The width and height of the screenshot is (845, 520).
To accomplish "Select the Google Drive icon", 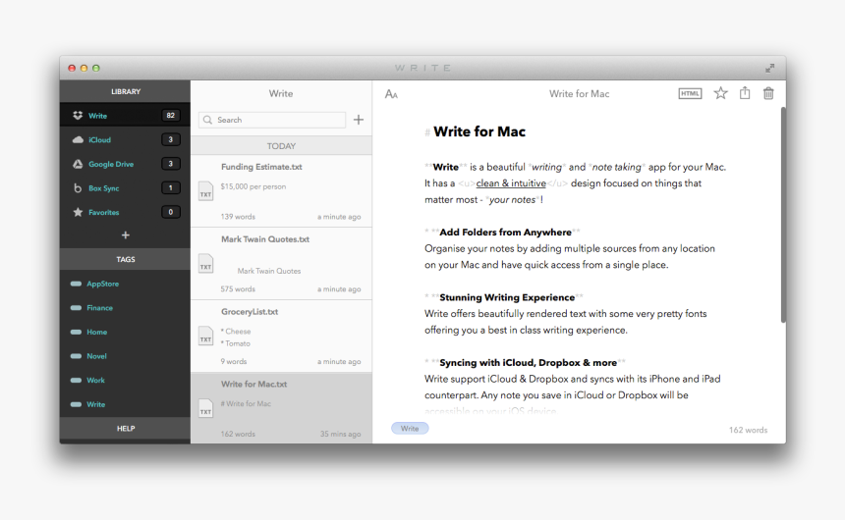I will (x=78, y=164).
